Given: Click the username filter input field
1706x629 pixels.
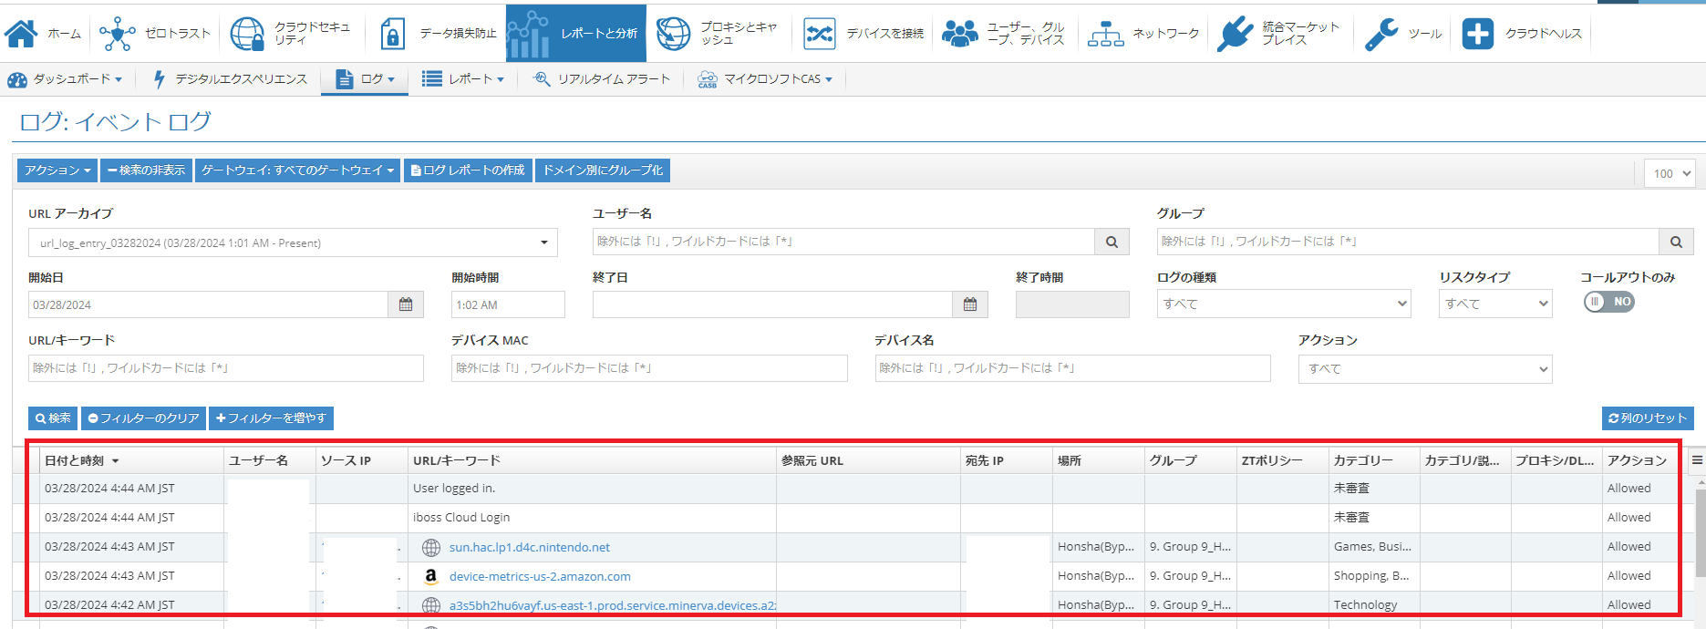Looking at the screenshot, I should [843, 242].
